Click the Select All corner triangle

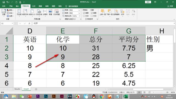[x=9, y=31]
